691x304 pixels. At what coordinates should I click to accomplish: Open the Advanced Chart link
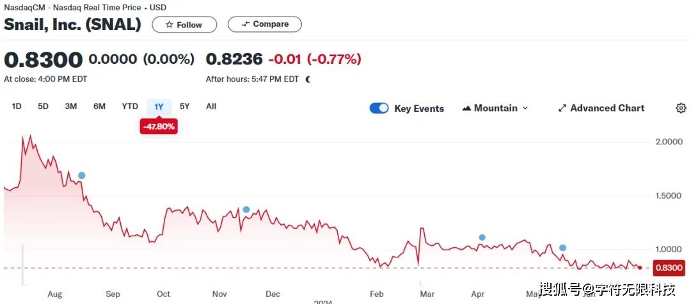click(601, 108)
